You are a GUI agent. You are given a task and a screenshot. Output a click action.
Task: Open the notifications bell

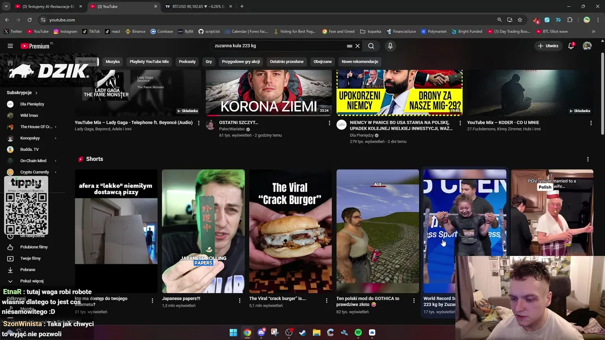click(571, 46)
